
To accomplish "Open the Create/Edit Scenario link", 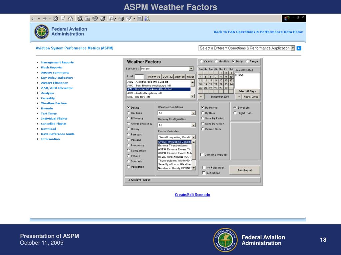I will tap(192, 195).
